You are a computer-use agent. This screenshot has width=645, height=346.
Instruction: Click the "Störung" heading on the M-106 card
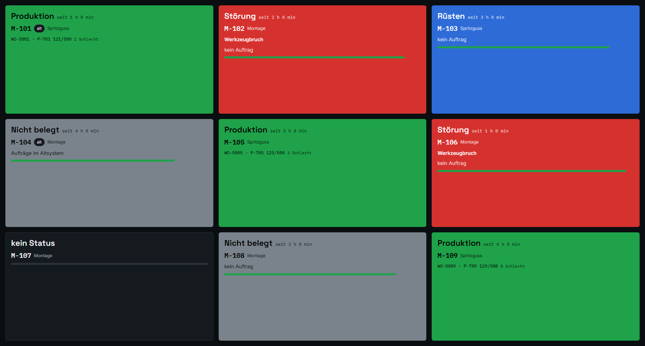coord(453,130)
